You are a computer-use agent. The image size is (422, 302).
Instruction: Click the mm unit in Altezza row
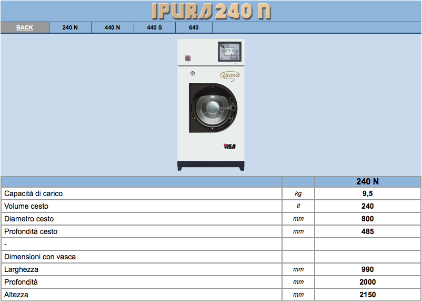tap(298, 295)
